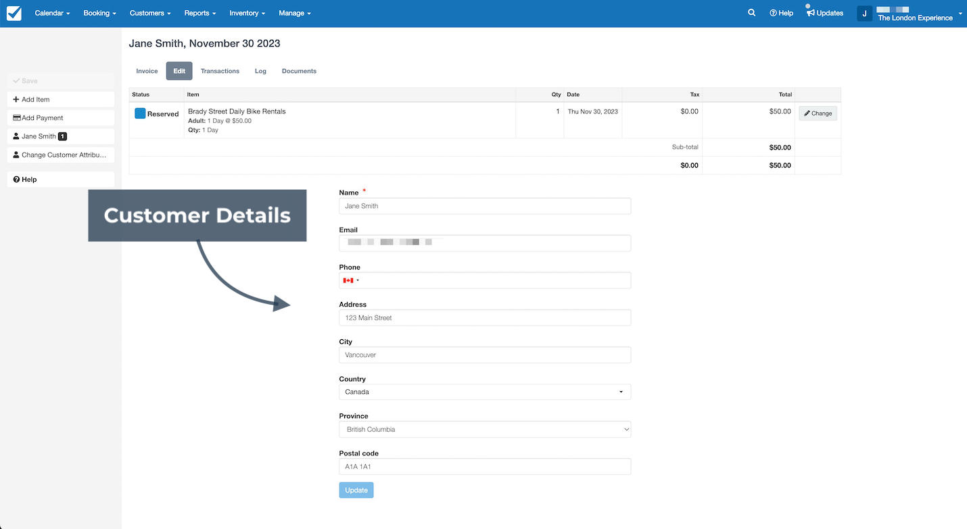Open the Log tab
The height and width of the screenshot is (529, 967).
coord(260,71)
